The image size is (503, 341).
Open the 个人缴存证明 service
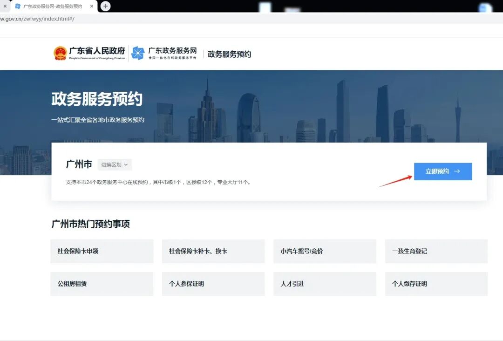[x=436, y=284]
